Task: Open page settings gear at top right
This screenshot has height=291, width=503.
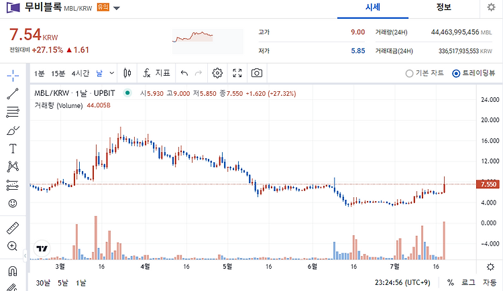Action: [x=491, y=7]
